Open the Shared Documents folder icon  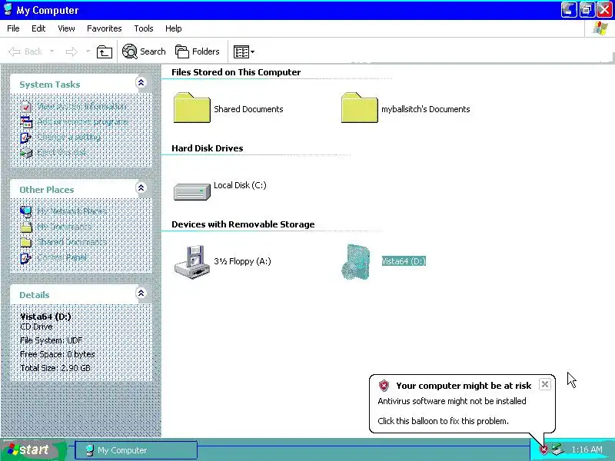point(191,108)
